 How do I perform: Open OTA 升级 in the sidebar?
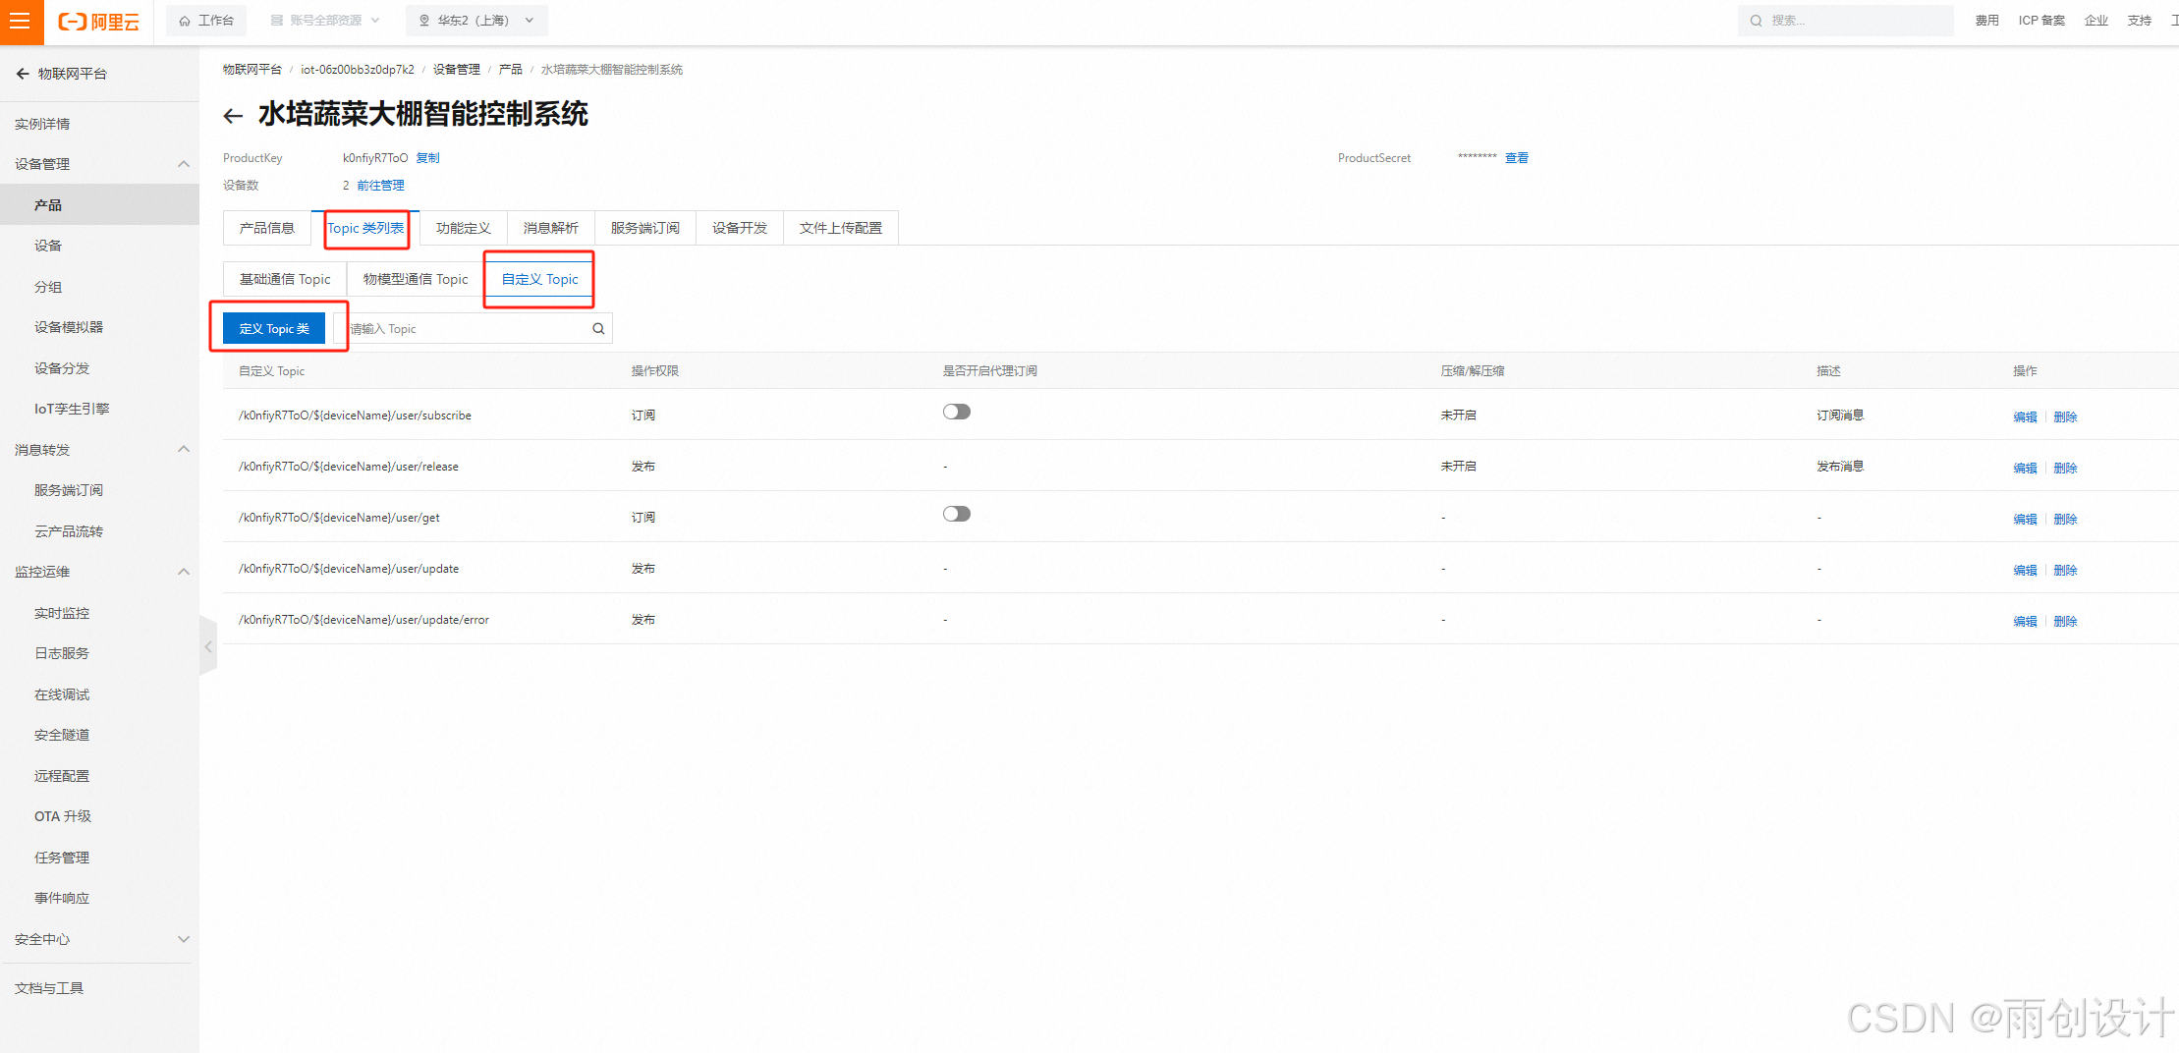pos(63,816)
